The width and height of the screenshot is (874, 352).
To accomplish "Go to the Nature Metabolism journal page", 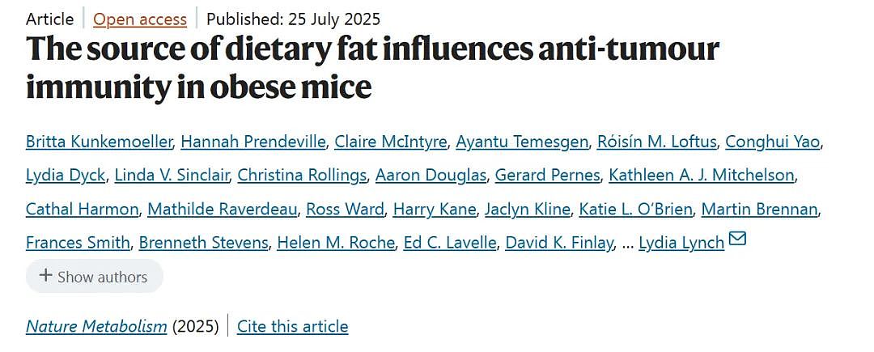I will (96, 326).
